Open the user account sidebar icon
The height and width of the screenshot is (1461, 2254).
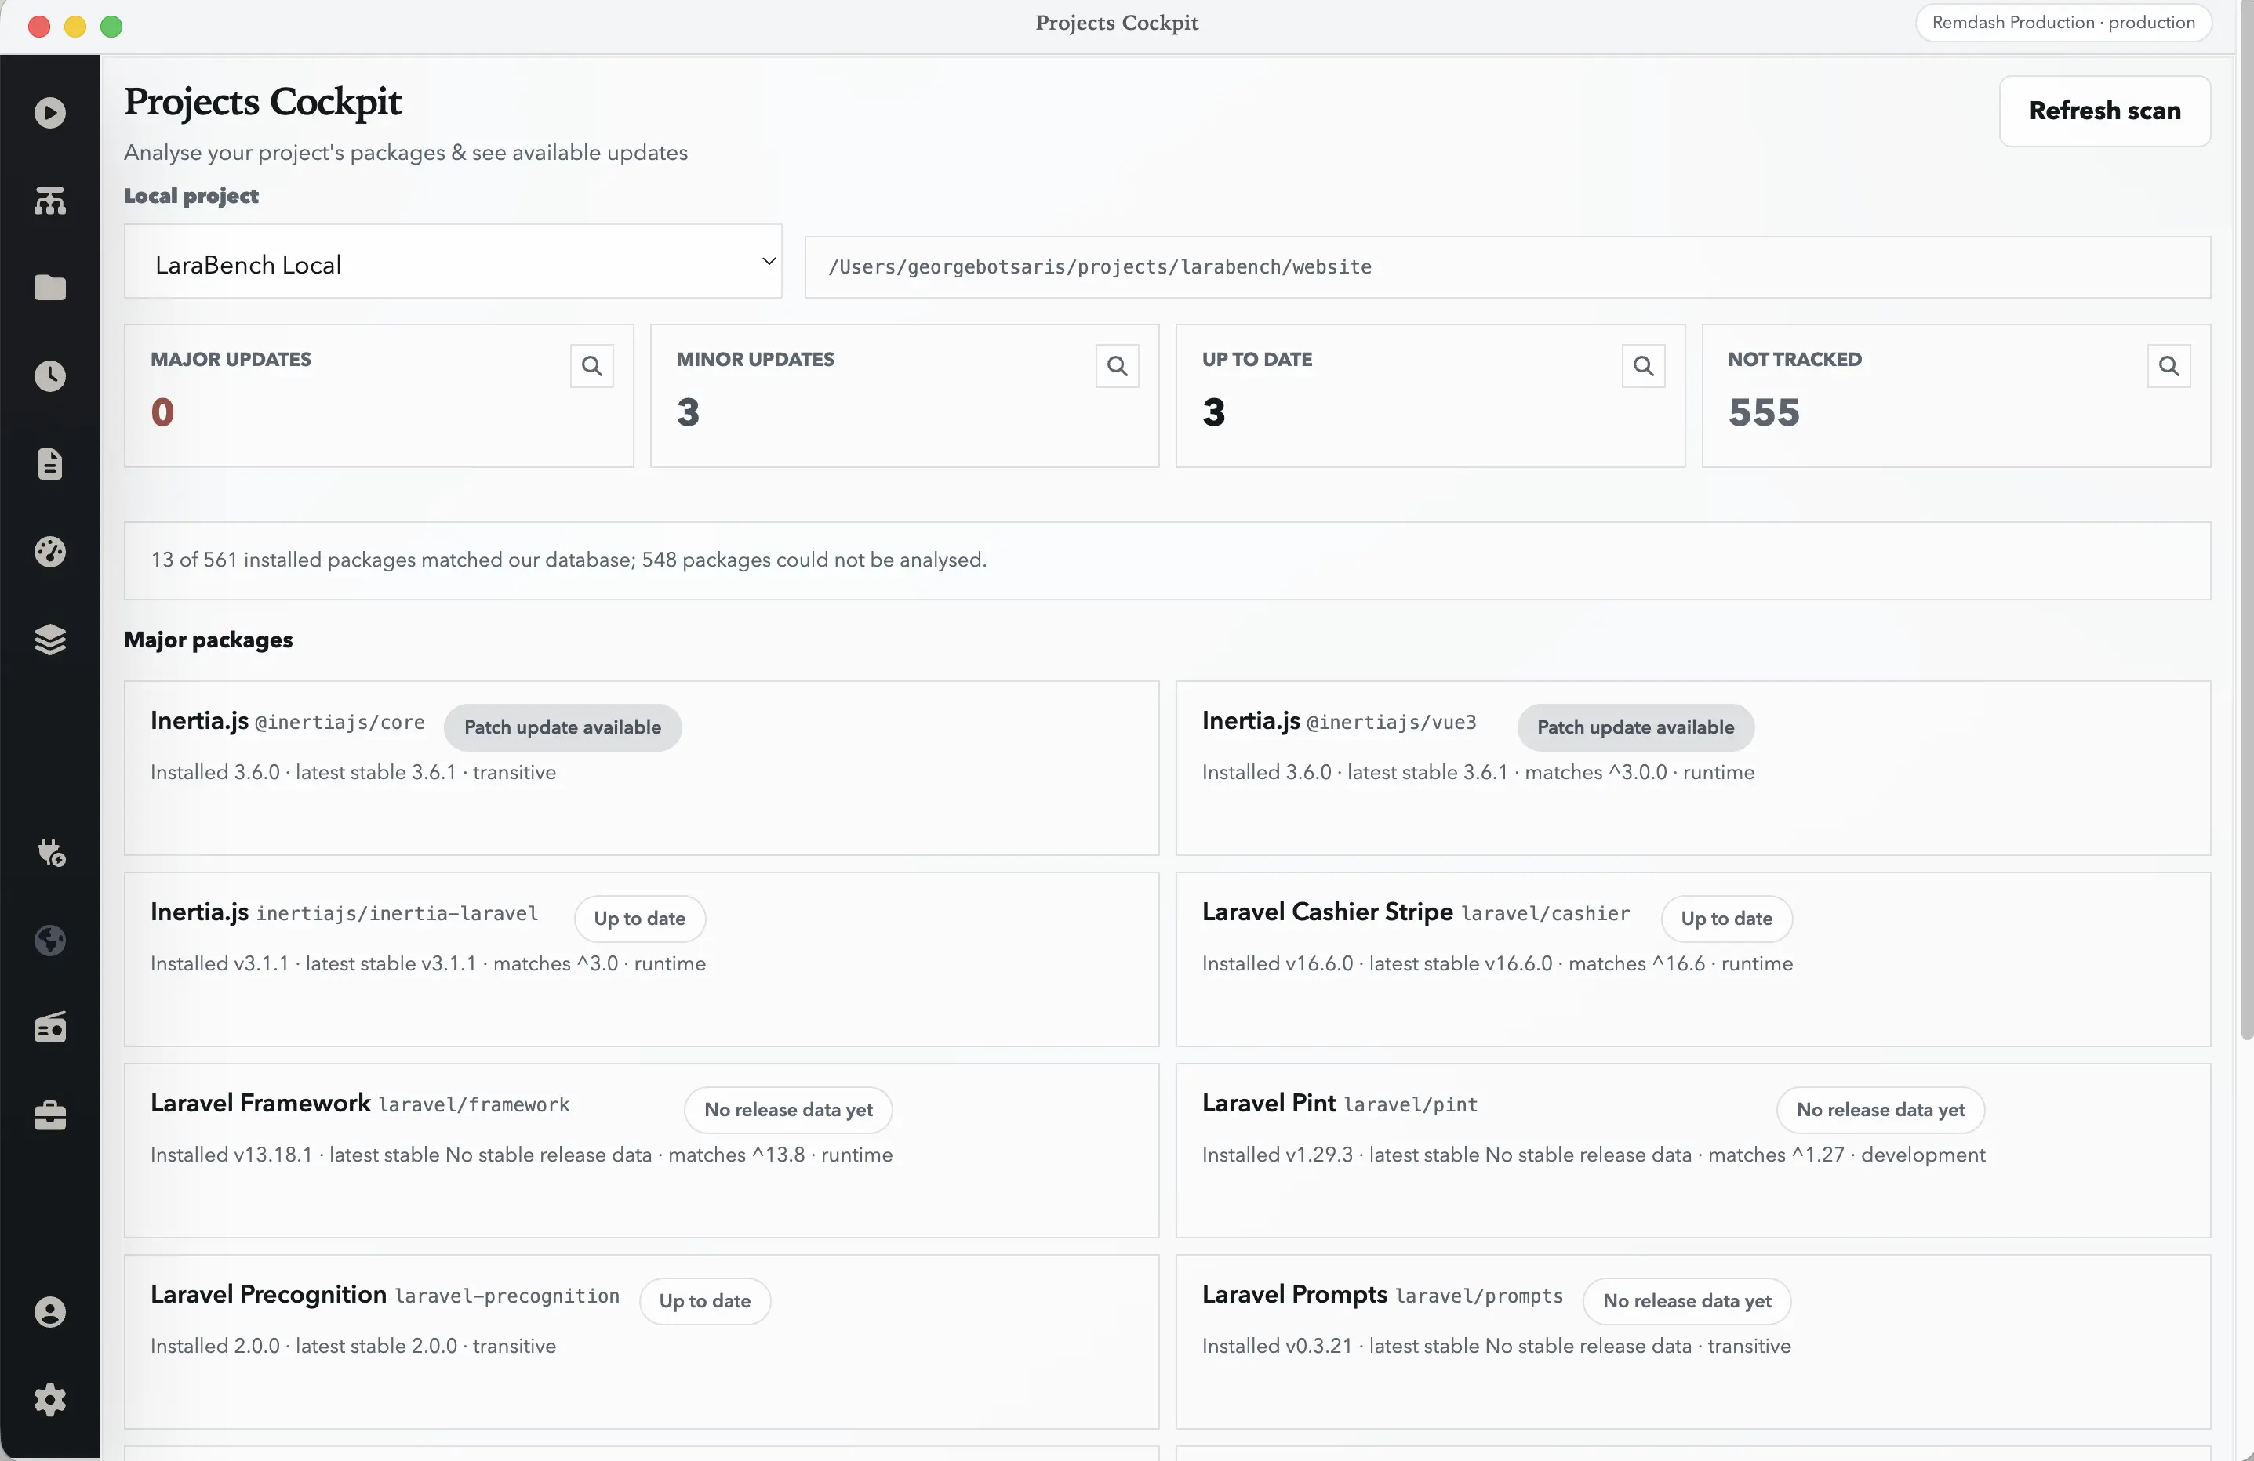click(x=49, y=1312)
